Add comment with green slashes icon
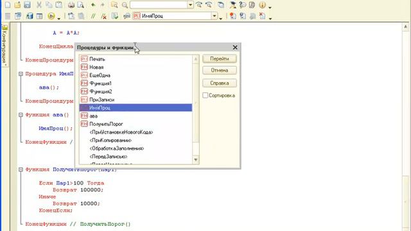Image resolution: width=411 pixels, height=231 pixels. pos(93,16)
